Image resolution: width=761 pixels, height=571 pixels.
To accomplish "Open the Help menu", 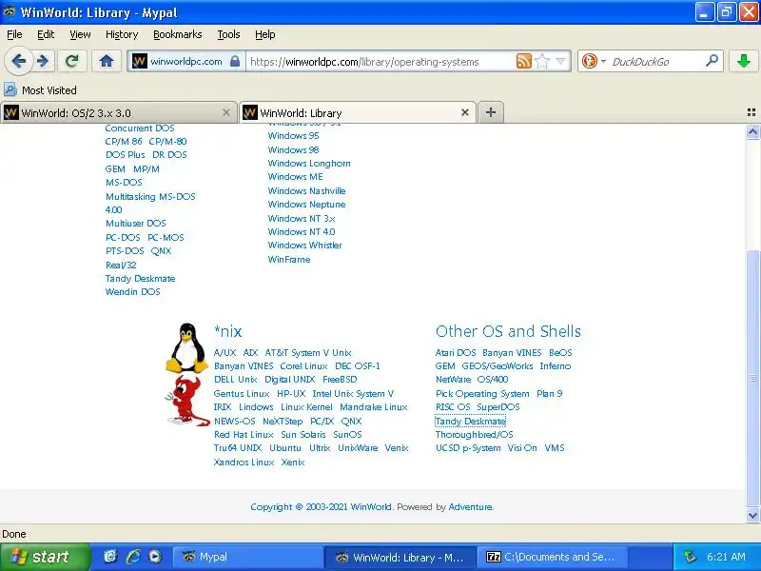I will coord(265,34).
